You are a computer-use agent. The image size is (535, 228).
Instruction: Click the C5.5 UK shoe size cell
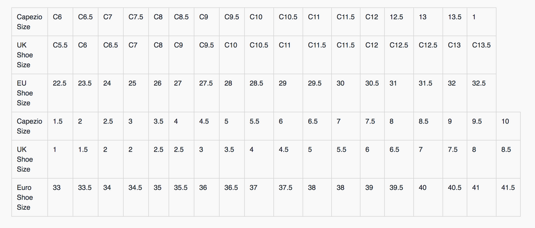point(60,45)
